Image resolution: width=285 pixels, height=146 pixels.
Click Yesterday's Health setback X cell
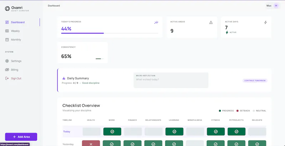[x=91, y=143]
